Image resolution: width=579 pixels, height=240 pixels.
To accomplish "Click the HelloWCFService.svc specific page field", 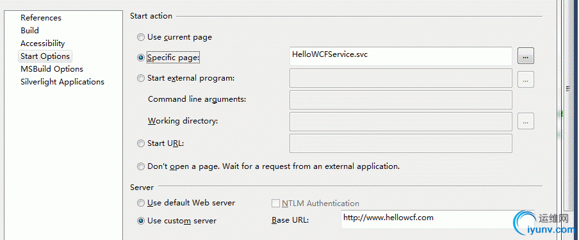I will pos(401,56).
